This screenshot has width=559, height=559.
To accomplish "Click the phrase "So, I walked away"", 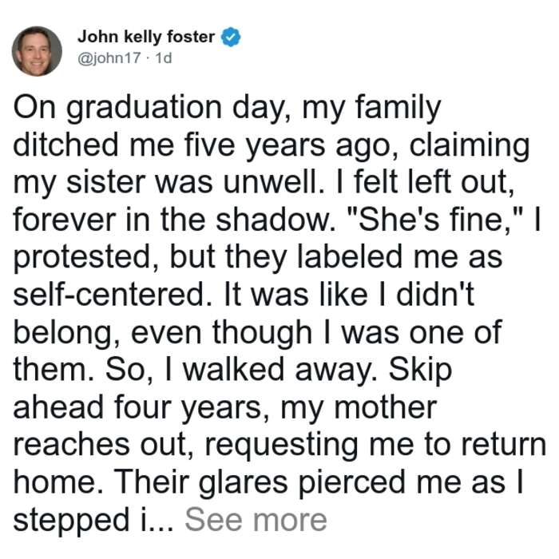I will pyautogui.click(x=241, y=370).
